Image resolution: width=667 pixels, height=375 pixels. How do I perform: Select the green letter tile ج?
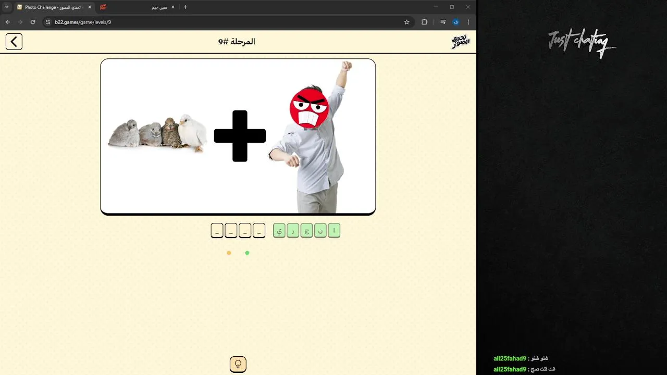pyautogui.click(x=306, y=230)
